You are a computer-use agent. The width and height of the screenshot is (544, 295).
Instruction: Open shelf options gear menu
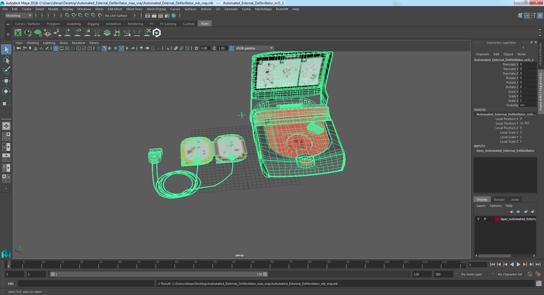tap(8, 35)
